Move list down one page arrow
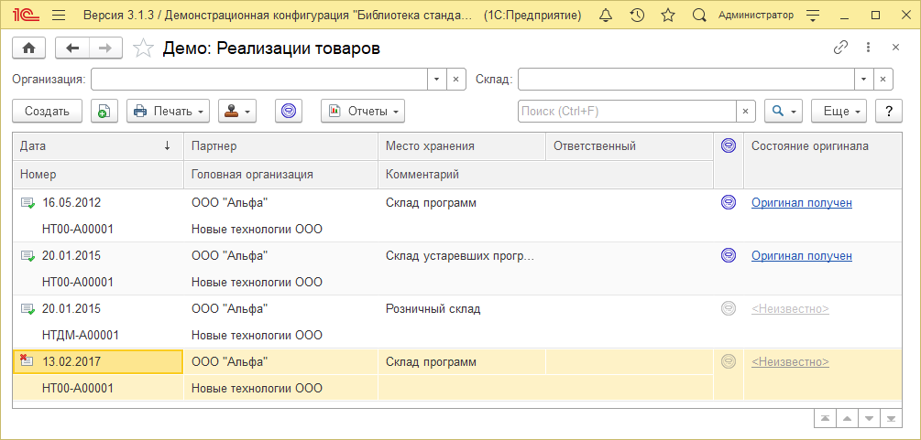 [x=870, y=418]
